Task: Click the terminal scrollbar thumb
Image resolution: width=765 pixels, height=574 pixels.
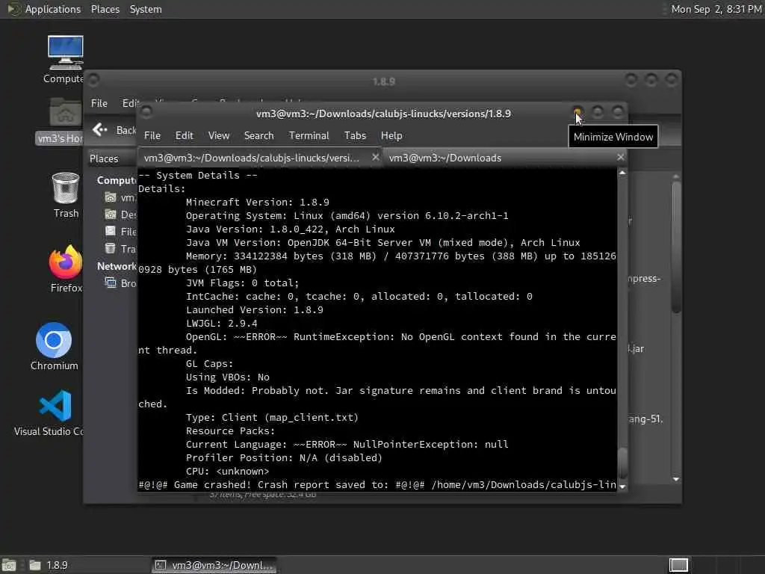Action: tap(622, 463)
